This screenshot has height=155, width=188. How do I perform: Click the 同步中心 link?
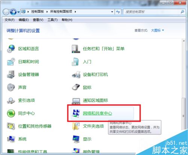pos(26,113)
